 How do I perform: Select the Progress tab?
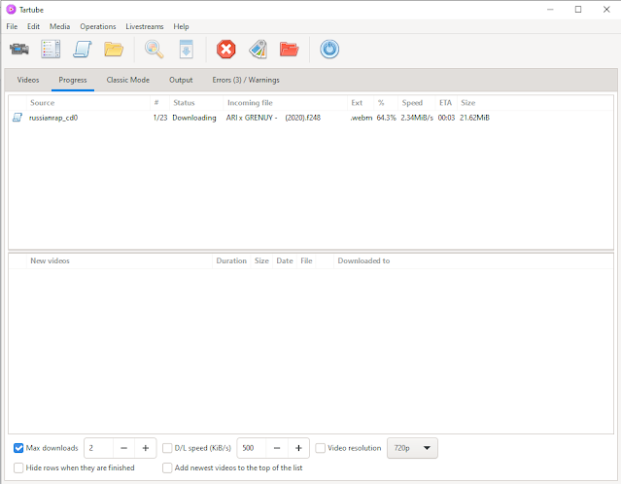click(73, 80)
